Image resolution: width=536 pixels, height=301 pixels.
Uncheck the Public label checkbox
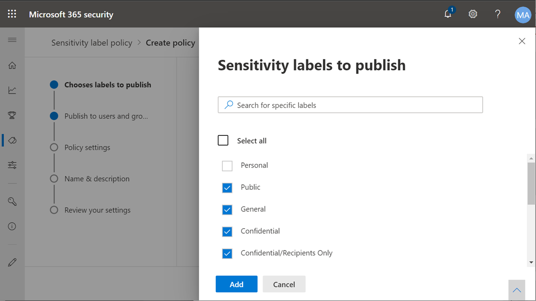(227, 188)
